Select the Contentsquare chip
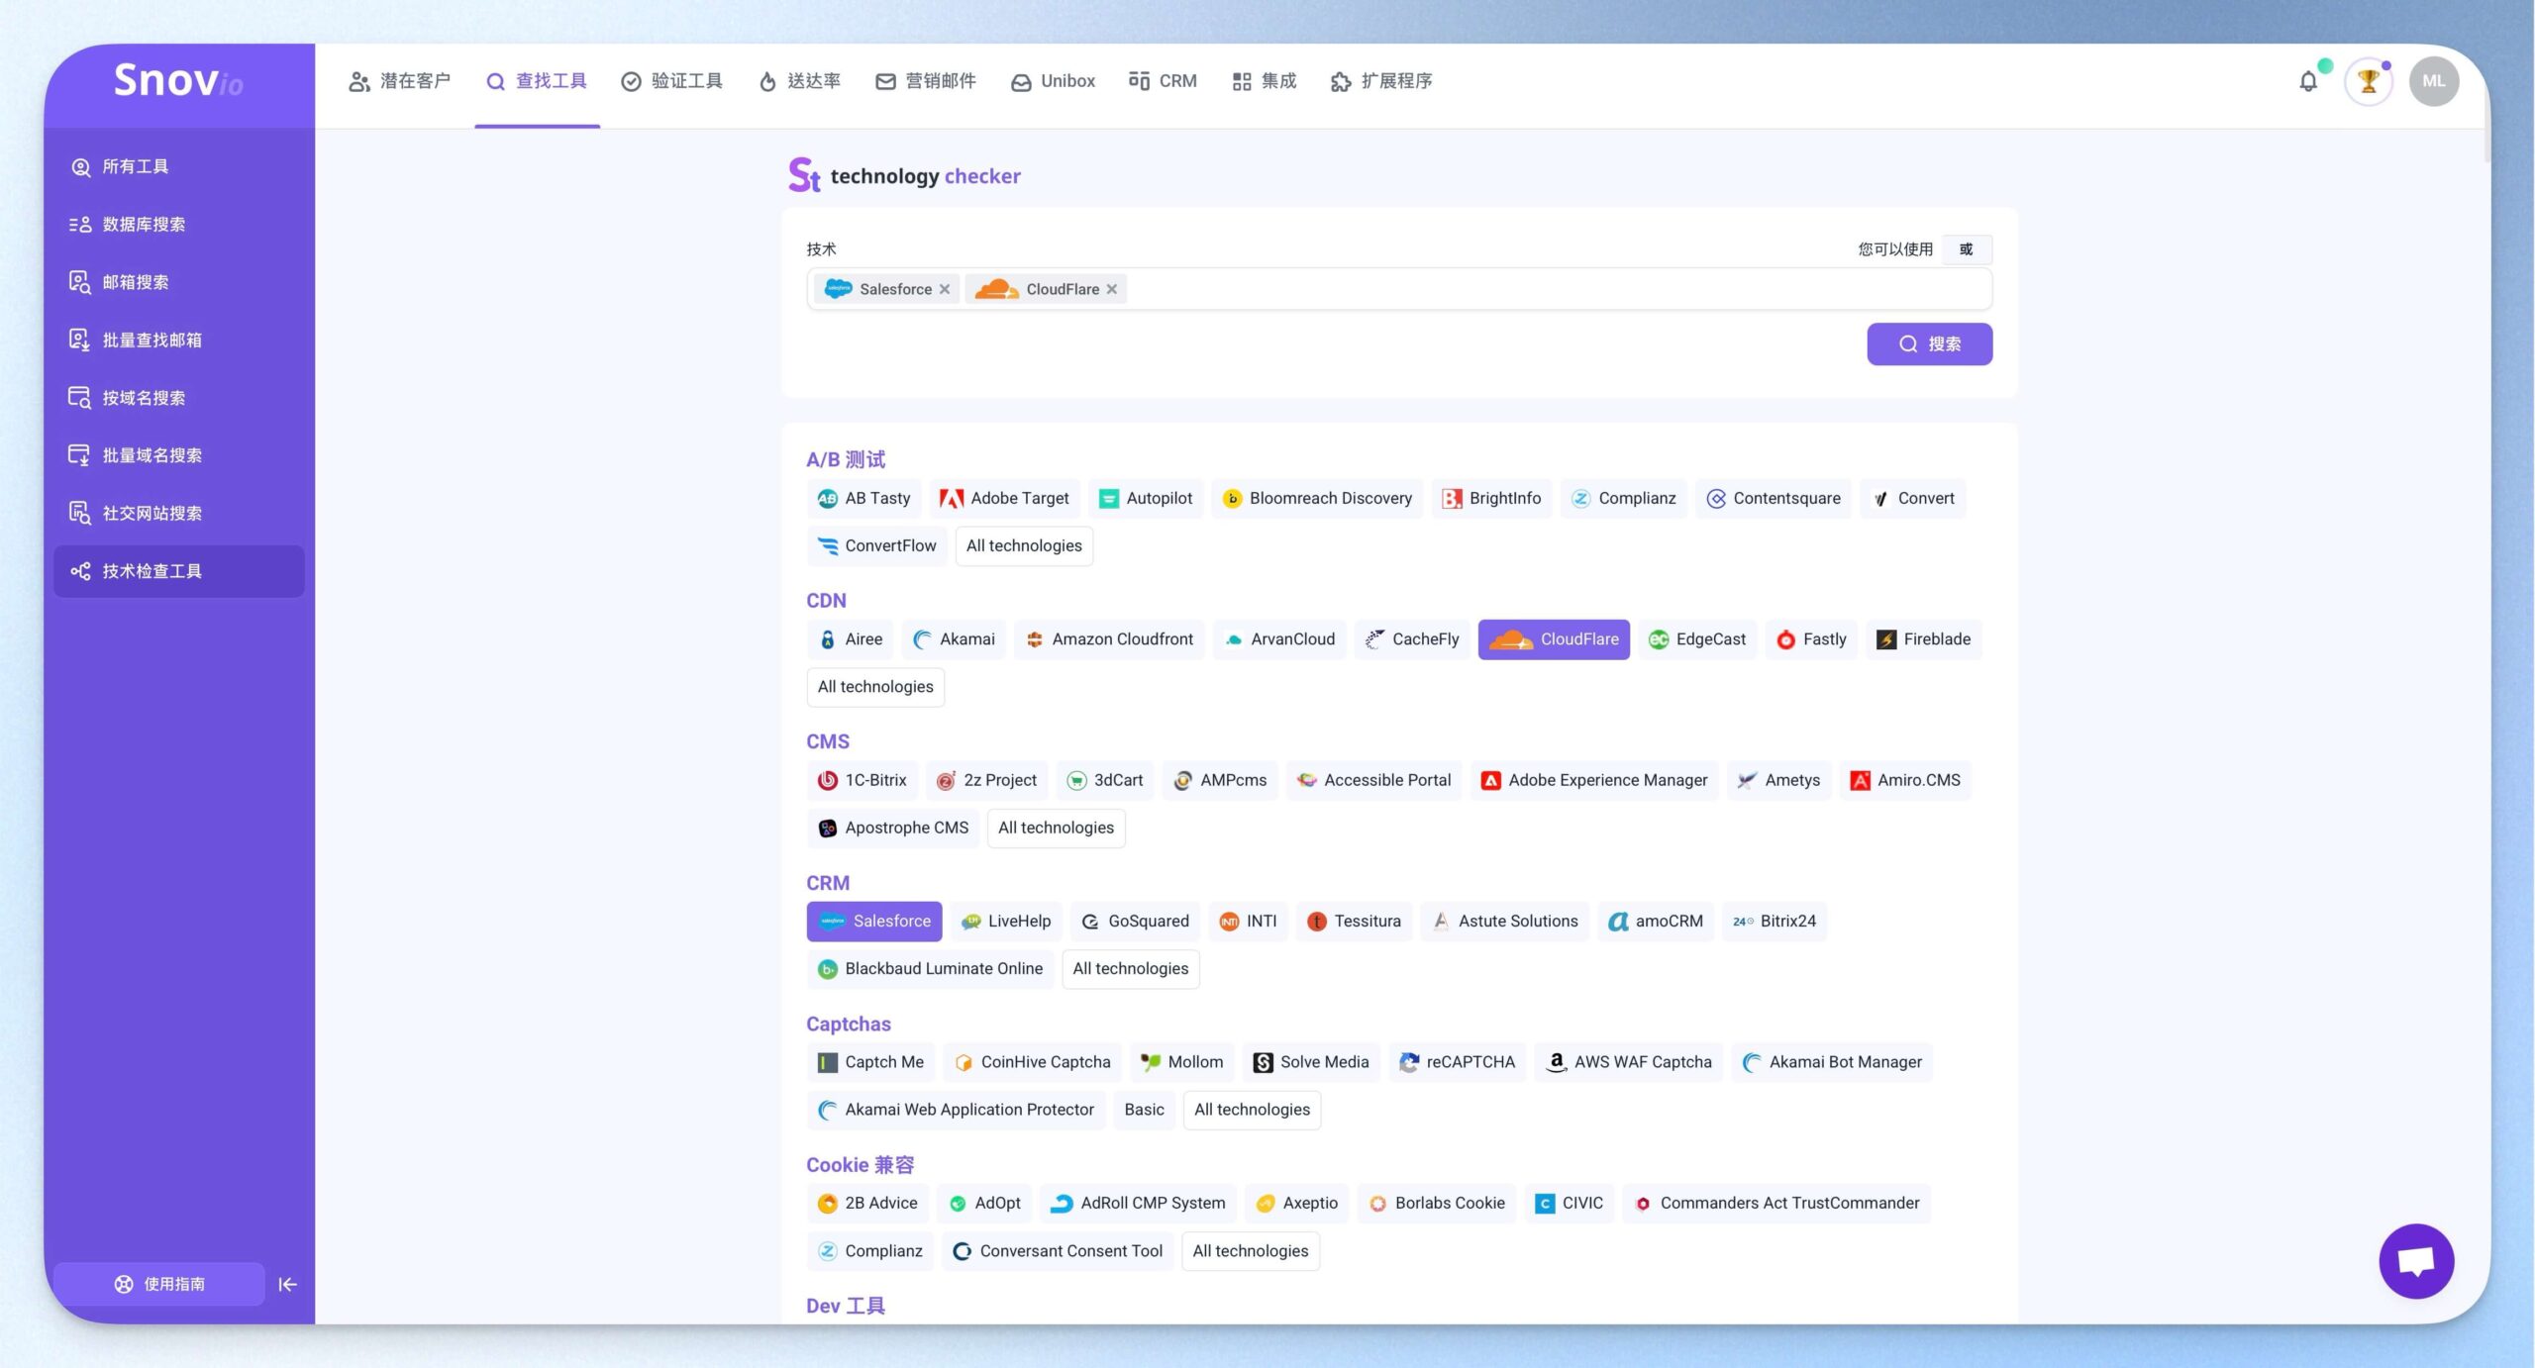The height and width of the screenshot is (1368, 2535). coord(1773,498)
